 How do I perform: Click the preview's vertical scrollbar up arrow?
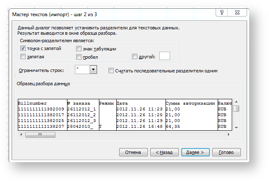click(x=236, y=102)
